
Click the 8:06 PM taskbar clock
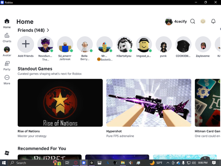click(203, 163)
